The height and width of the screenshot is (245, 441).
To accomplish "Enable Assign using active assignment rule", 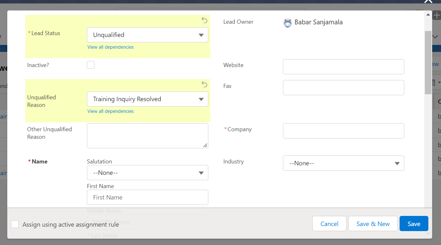I will click(15, 224).
